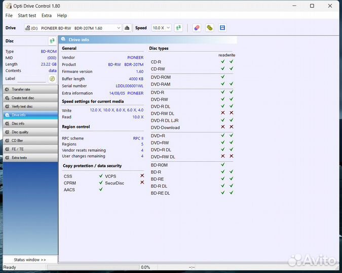
Task: Click the round icon next to Label field
Action: 52,79
